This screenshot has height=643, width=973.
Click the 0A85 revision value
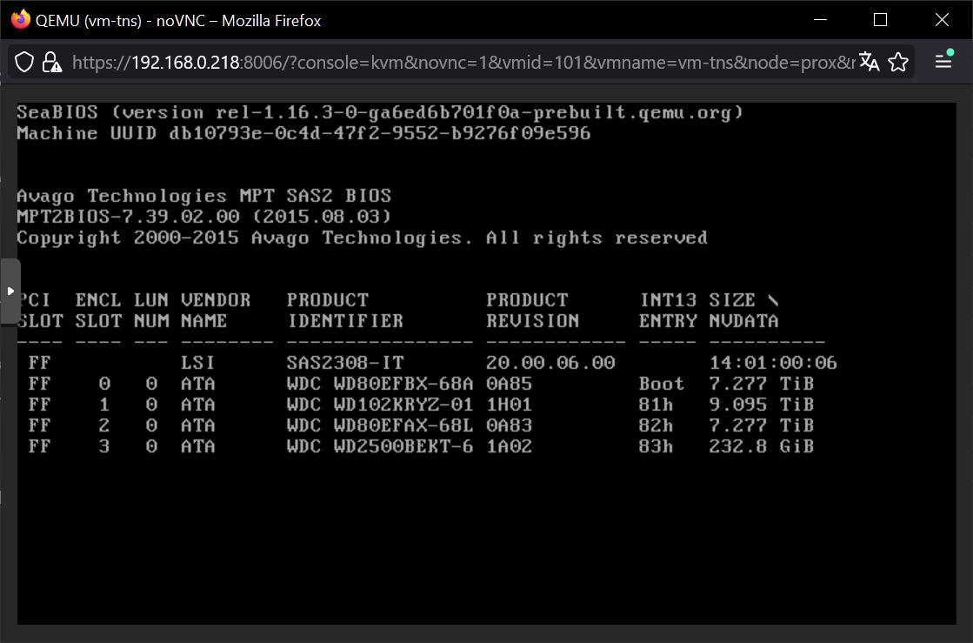pos(510,384)
